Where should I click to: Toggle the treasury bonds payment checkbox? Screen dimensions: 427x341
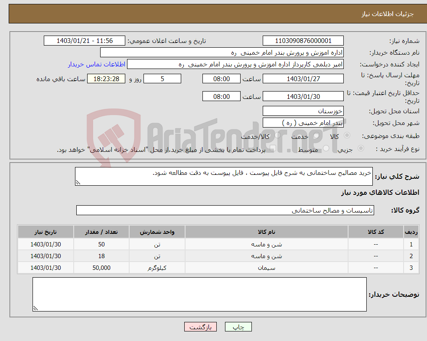(x=273, y=148)
